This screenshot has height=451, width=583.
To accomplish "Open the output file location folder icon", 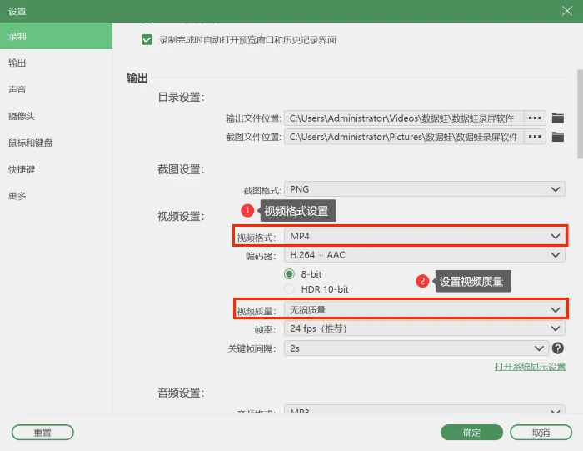I will click(x=557, y=118).
